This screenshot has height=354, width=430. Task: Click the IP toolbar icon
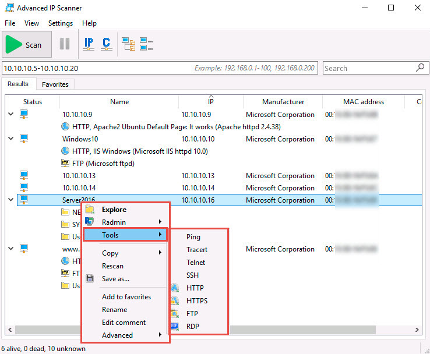pyautogui.click(x=89, y=44)
